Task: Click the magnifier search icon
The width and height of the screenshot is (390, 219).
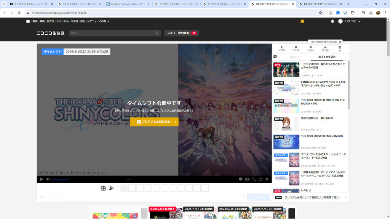Action: click(x=157, y=33)
